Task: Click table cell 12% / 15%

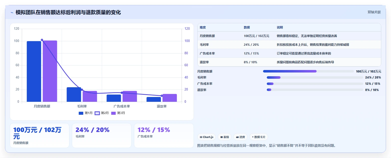Action: (251, 53)
